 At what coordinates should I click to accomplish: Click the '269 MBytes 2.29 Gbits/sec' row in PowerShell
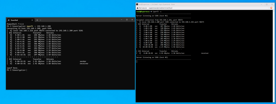click(x=34, y=50)
